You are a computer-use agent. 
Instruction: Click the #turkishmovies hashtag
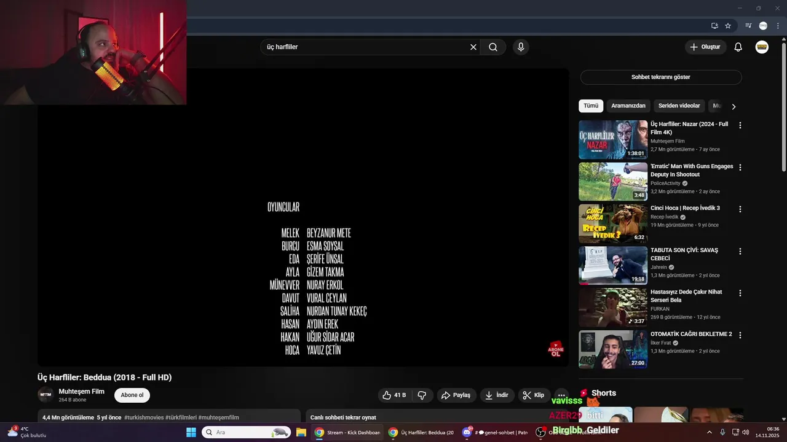[x=144, y=417]
